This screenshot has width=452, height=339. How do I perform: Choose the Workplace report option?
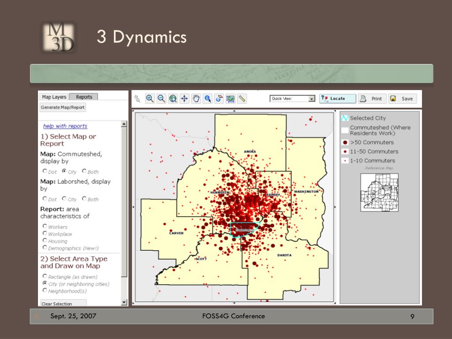pos(45,233)
